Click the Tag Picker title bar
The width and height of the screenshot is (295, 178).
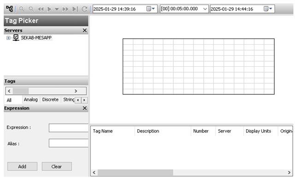46,21
